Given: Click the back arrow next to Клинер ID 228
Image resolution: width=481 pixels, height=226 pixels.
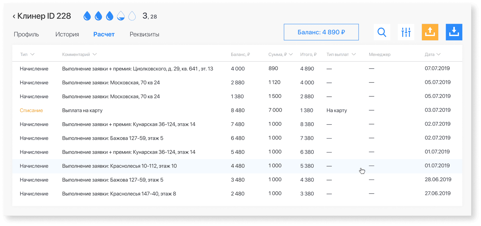Looking at the screenshot, I should coord(14,16).
